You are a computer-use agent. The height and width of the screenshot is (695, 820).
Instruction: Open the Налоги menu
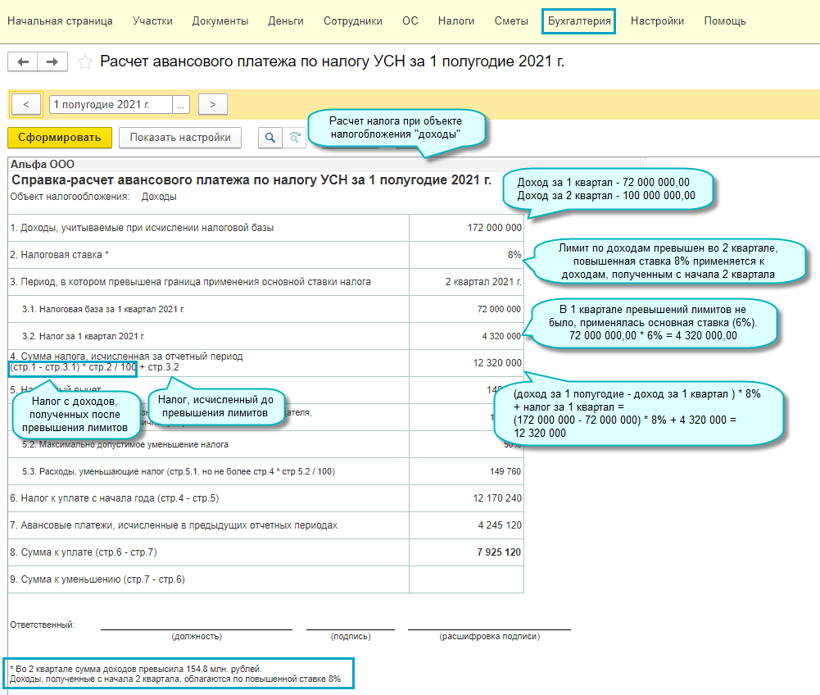coord(456,21)
